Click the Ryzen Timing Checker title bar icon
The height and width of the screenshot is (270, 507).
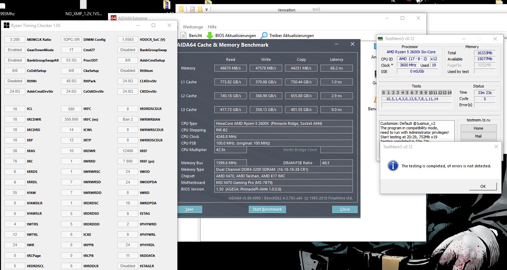coord(7,25)
